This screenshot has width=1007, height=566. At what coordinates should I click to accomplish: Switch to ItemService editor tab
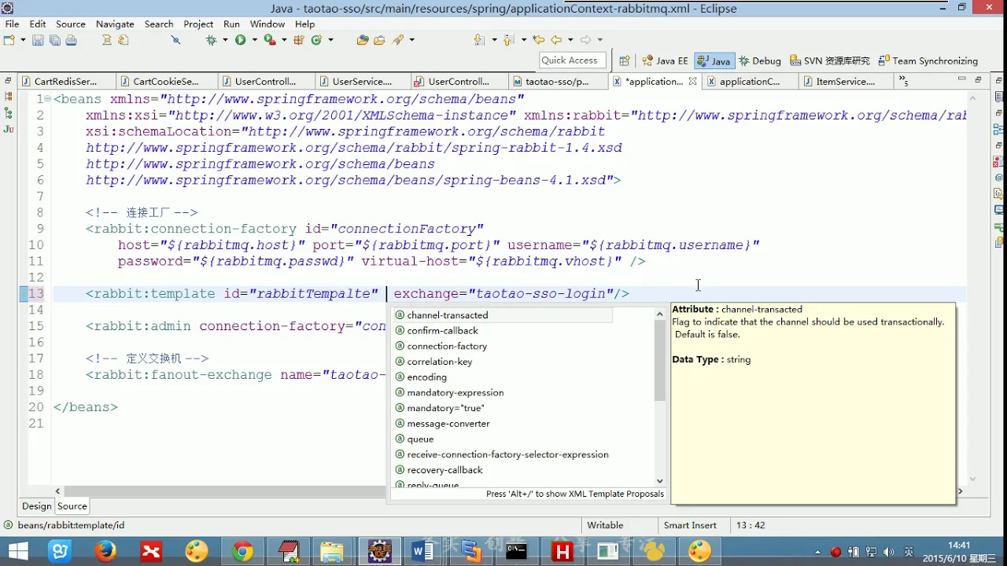(845, 81)
